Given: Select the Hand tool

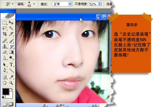Looking at the screenshot, I should point(5,82).
